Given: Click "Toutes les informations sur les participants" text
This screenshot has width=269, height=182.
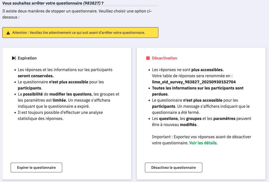Looking at the screenshot, I should pyautogui.click(x=197, y=88).
